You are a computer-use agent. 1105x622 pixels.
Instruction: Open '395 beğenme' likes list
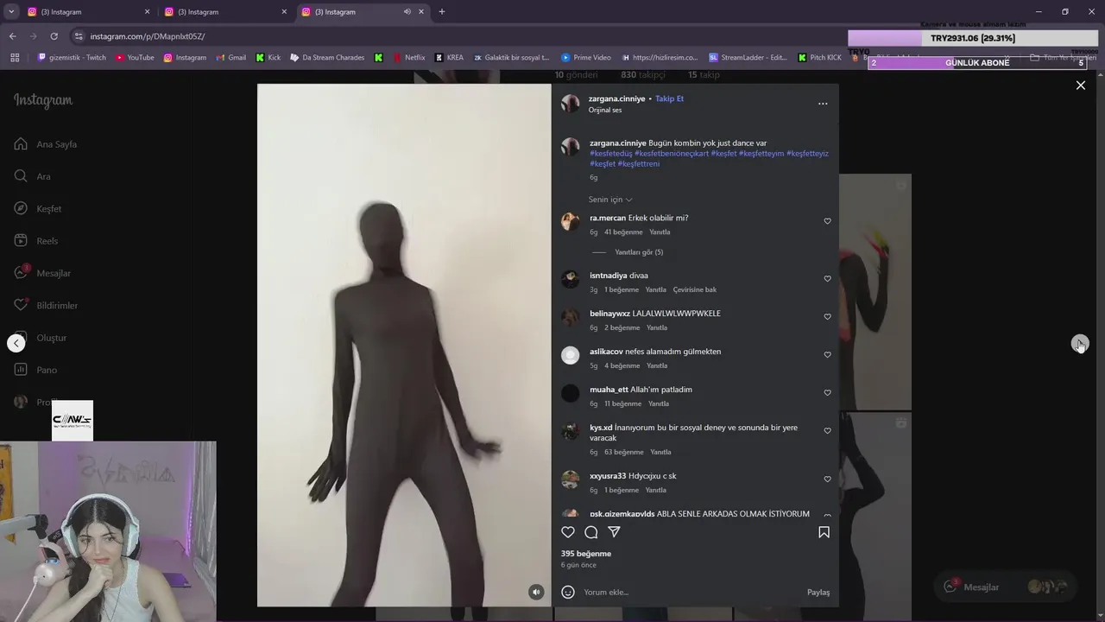tap(586, 554)
